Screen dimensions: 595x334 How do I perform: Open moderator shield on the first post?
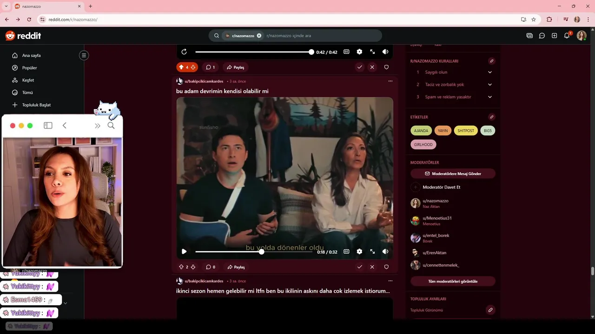[x=386, y=67]
